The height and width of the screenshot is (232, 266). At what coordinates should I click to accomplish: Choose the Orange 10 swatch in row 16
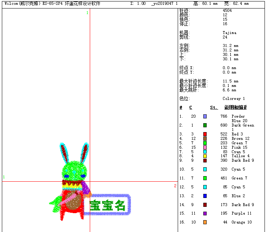coord(205,222)
